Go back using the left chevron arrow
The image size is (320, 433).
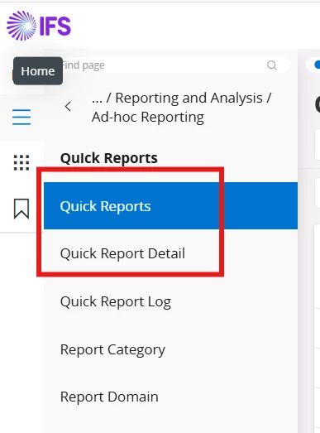coord(68,107)
